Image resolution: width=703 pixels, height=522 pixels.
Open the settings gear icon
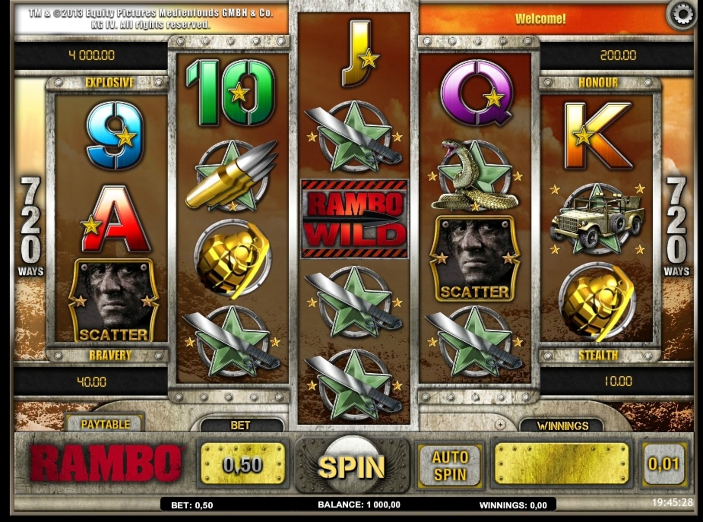coord(682,15)
